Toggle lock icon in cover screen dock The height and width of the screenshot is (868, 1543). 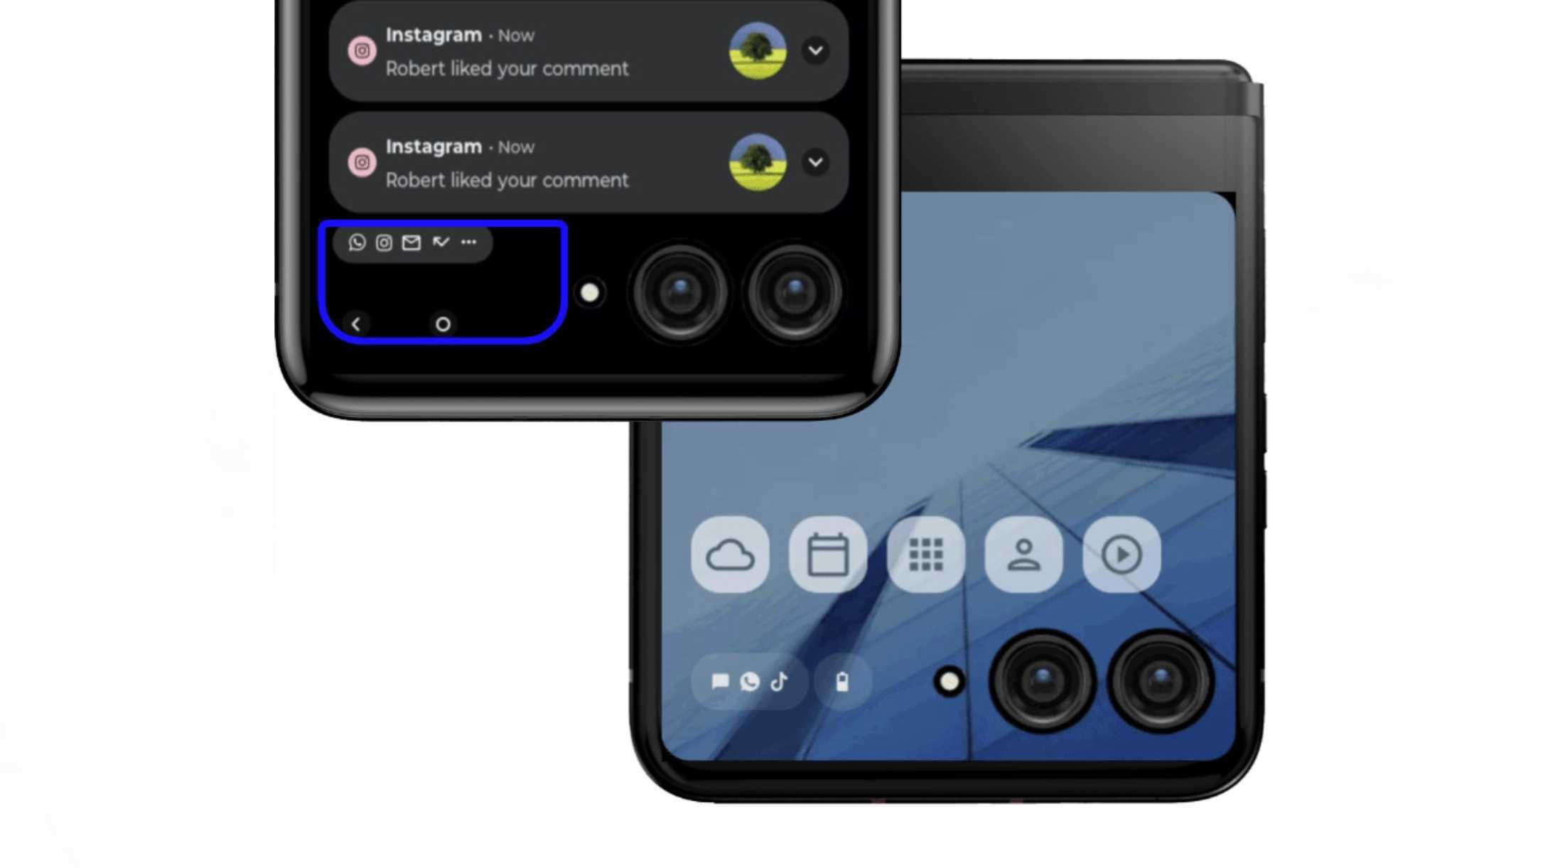pyautogui.click(x=842, y=682)
